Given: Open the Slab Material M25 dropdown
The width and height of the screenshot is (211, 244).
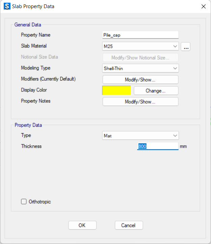Looking at the screenshot, I should (x=140, y=46).
